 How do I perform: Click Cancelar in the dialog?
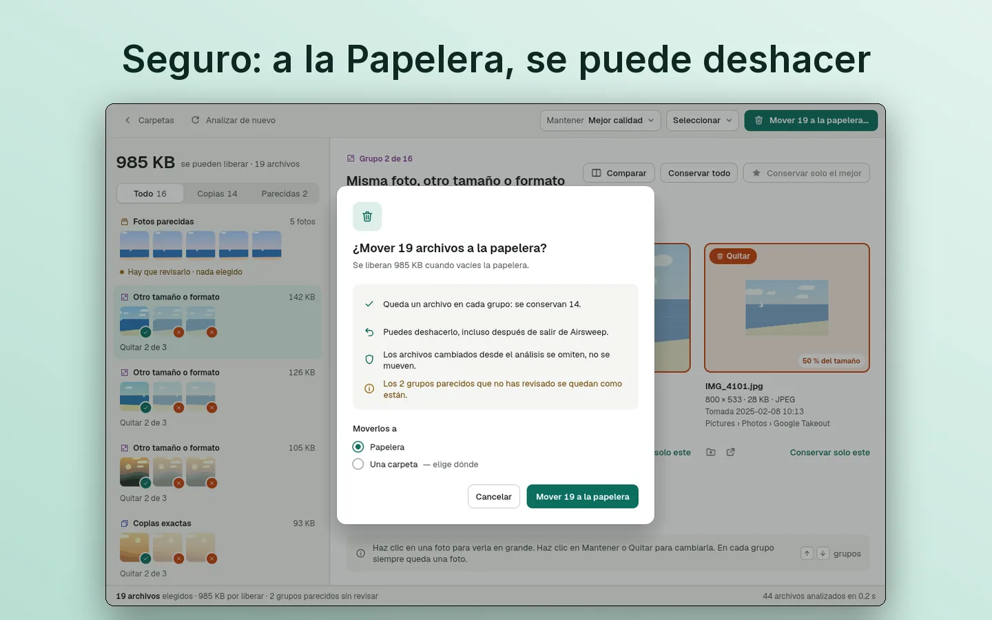point(493,497)
